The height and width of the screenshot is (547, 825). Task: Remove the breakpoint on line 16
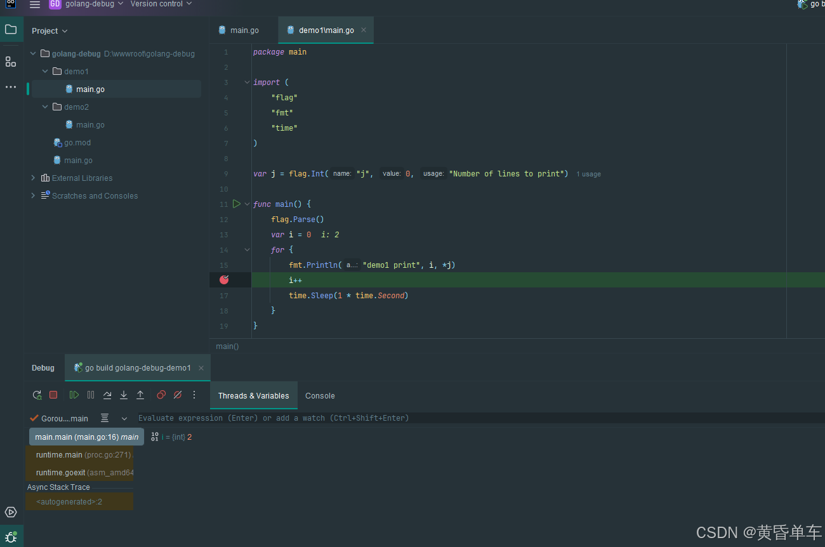224,280
